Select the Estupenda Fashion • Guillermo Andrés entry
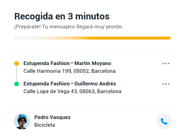The width and height of the screenshot is (185, 140). [x=70, y=84]
